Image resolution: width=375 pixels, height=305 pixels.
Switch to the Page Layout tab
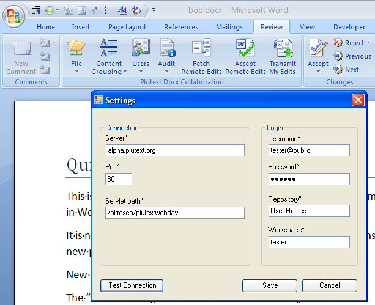click(x=127, y=27)
